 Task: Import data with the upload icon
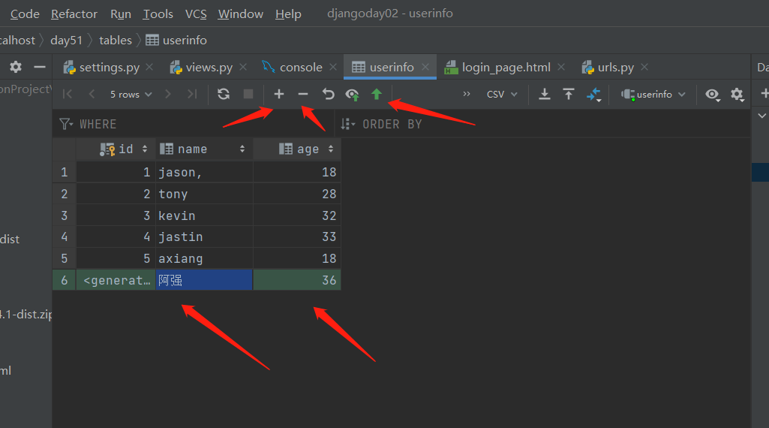tap(569, 94)
